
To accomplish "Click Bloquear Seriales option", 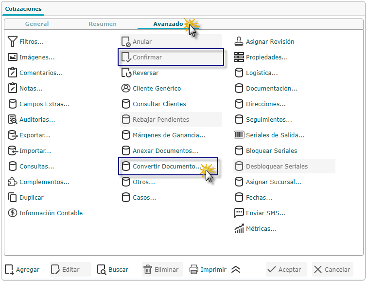I will tap(266, 150).
